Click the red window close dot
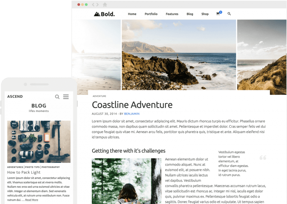The width and height of the screenshot is (287, 204). [79, 5]
